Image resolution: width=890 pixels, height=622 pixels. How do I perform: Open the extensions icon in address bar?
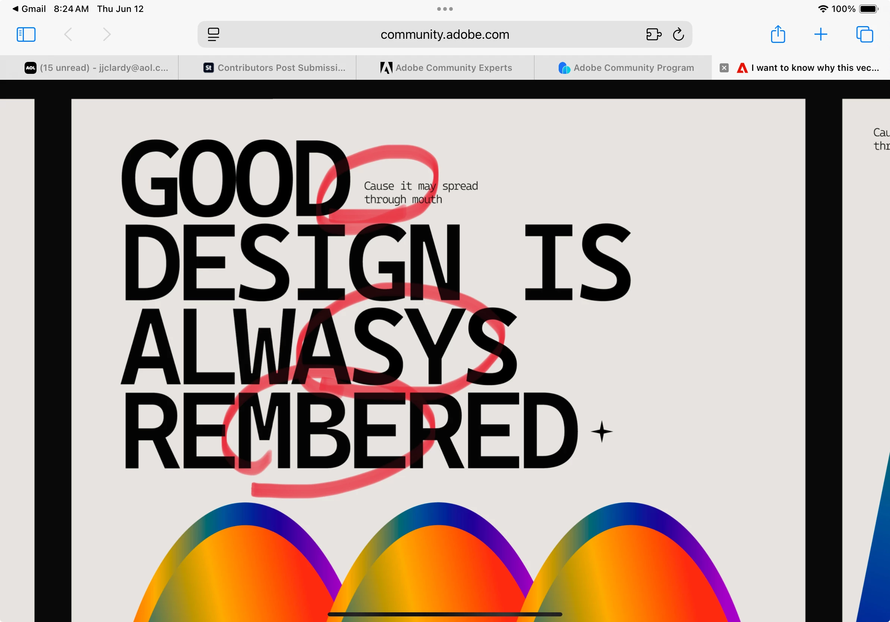[654, 35]
